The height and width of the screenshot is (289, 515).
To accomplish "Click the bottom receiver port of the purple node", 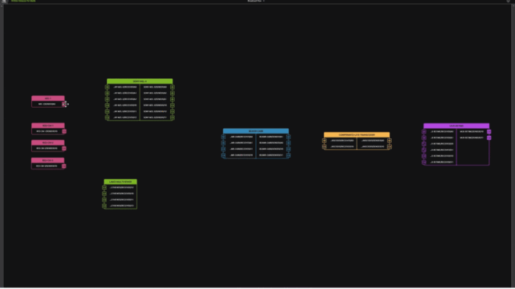I will (x=424, y=162).
